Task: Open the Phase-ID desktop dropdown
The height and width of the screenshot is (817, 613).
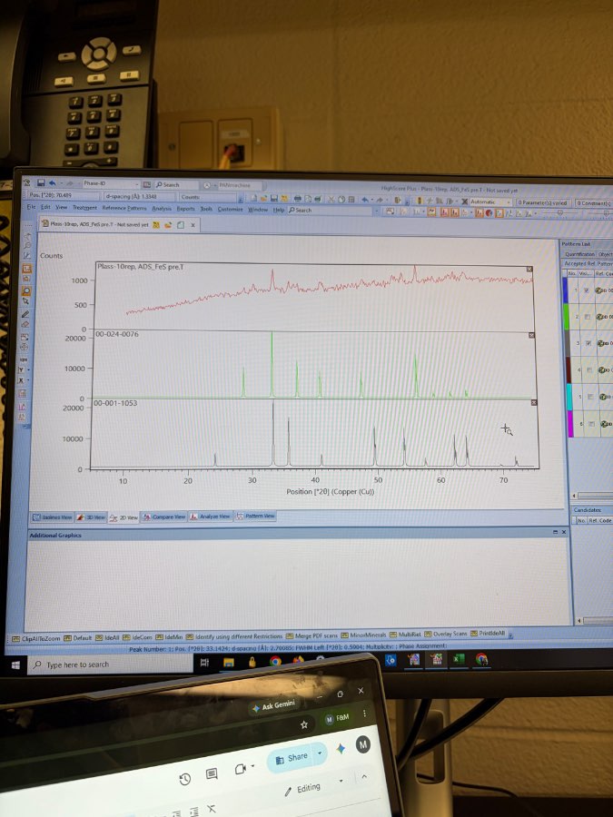Action: pos(137,184)
